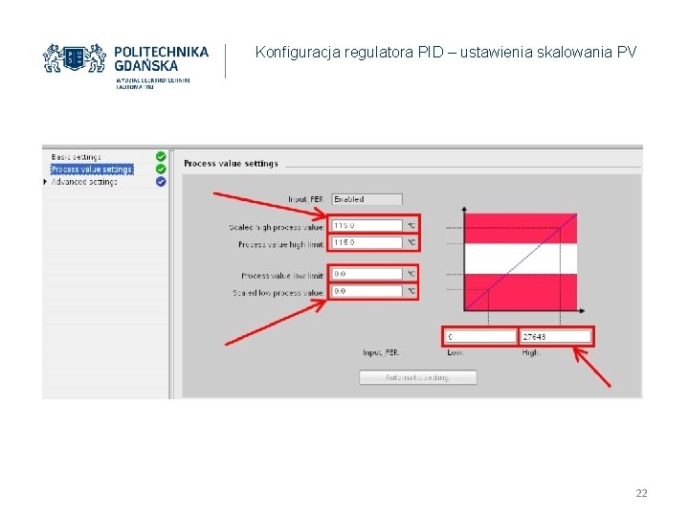Click the Process value low limit label
Viewport: 689px width, 517px height.
282,276
